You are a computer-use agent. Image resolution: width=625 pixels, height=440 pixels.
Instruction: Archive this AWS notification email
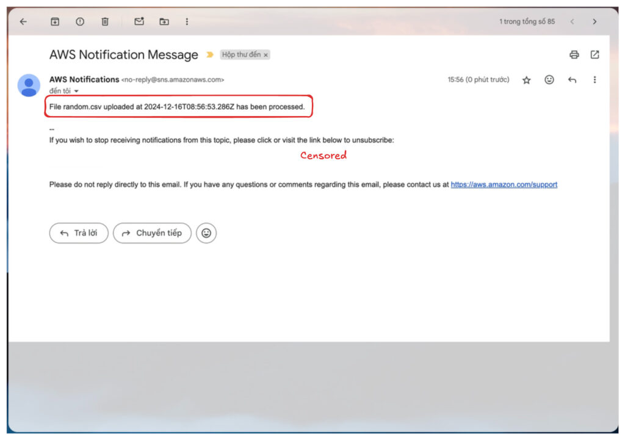click(x=55, y=21)
